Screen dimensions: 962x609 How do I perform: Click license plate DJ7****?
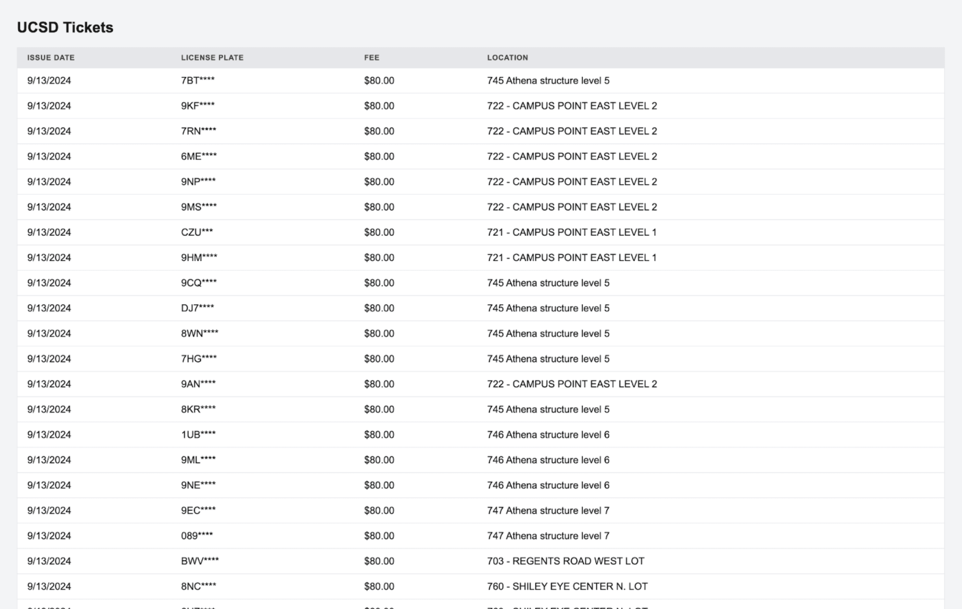[x=197, y=308]
